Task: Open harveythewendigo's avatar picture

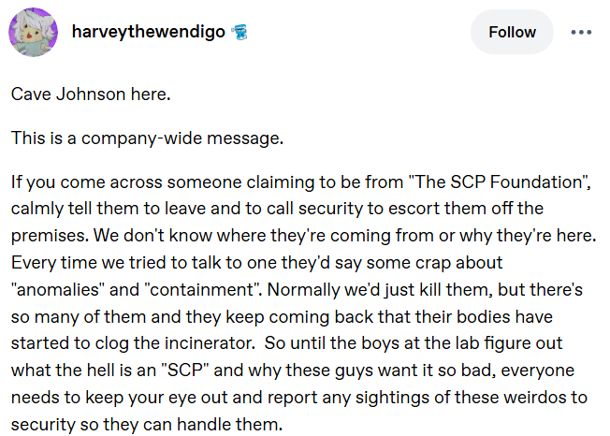Action: coord(33,32)
